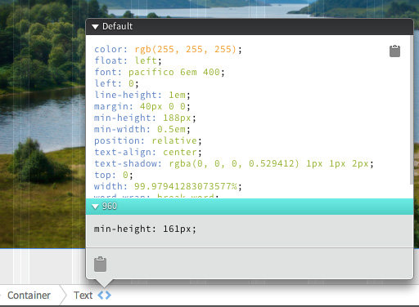This screenshot has width=419, height=307.
Task: Click the '960' breakpoint header label
Action: coord(110,206)
